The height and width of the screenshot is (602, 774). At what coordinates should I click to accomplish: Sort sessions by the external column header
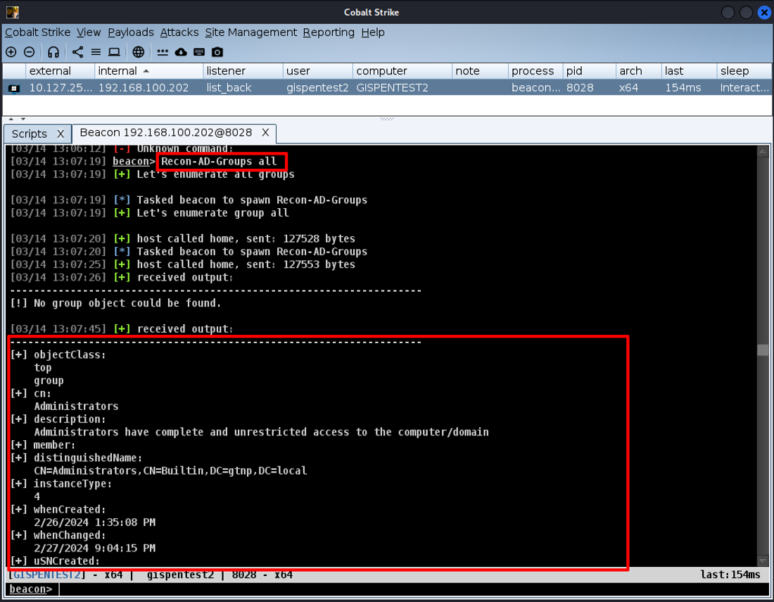point(60,71)
